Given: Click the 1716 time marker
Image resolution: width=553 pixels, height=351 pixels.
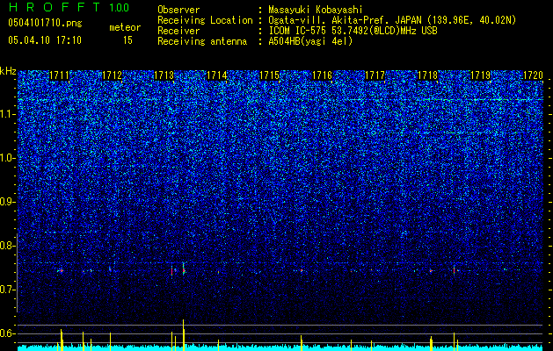Looking at the screenshot, I should point(322,75).
